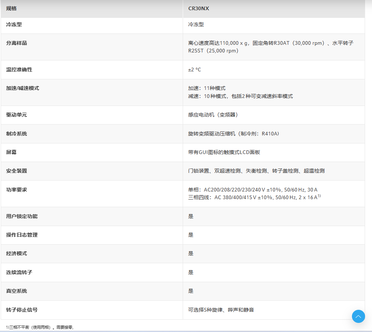
Task: Select the '是' value for 经济模式
Action: point(191,254)
